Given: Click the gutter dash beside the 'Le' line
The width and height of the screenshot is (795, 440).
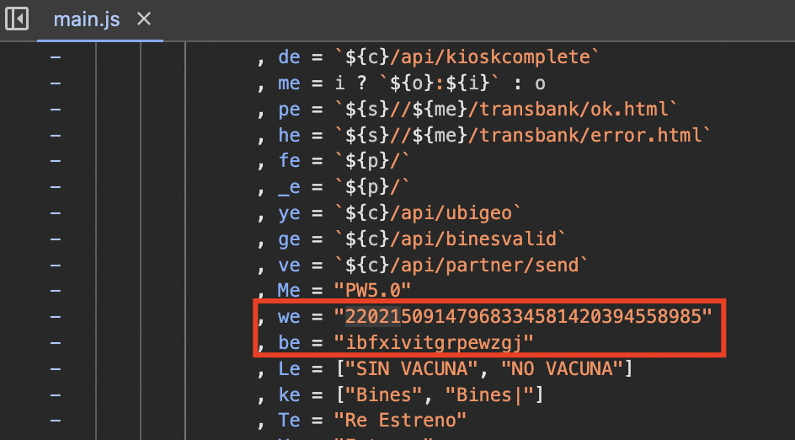Looking at the screenshot, I should point(56,369).
